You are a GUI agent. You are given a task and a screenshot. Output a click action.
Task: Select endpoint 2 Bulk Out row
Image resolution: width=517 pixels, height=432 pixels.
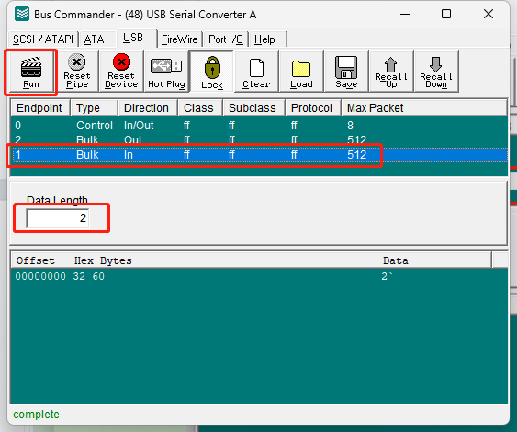259,140
